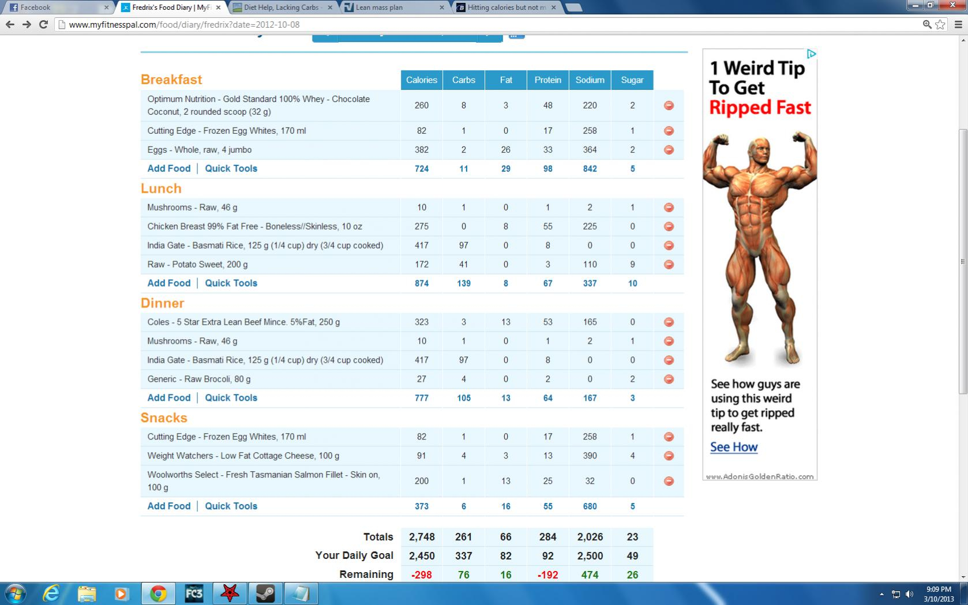Open the Windows Start menu
This screenshot has height=605, width=968.
coord(16,593)
